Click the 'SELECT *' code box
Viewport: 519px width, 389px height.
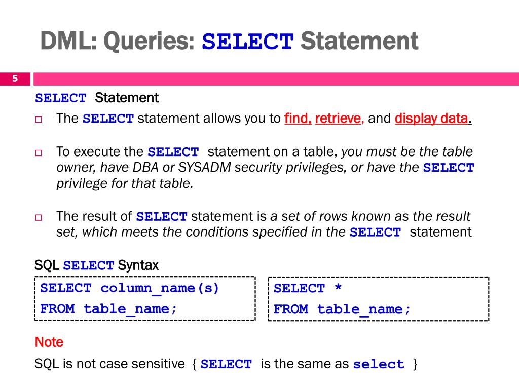coord(378,299)
